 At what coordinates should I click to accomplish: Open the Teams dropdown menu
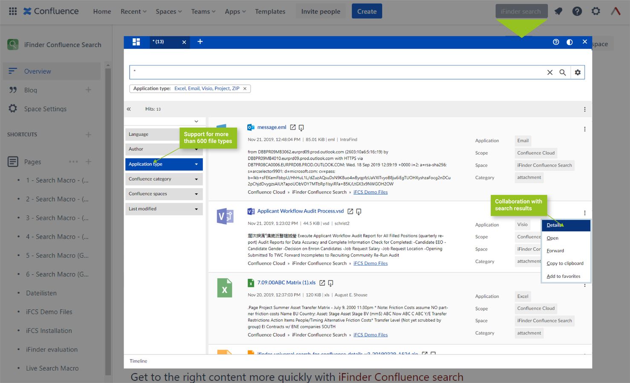203,11
